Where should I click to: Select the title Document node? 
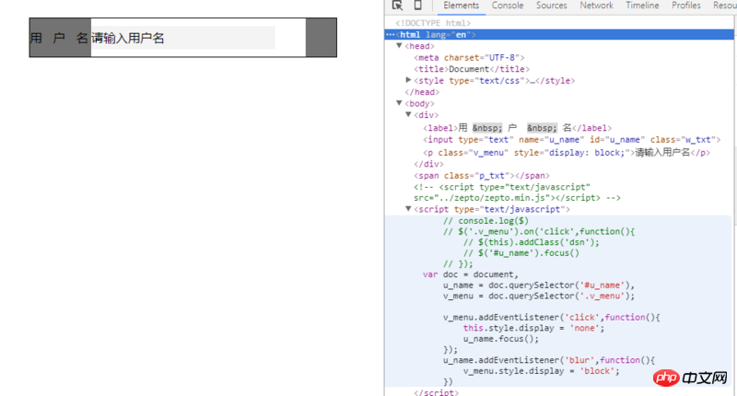tap(472, 69)
